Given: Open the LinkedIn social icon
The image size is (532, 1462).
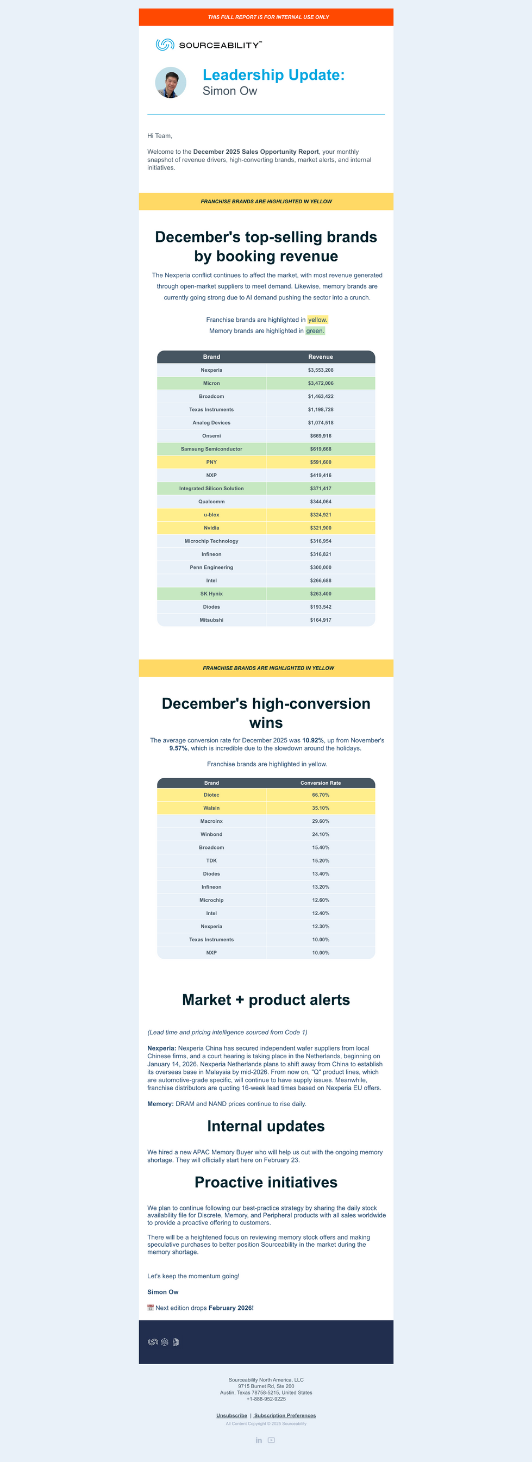Looking at the screenshot, I should coord(259,1440).
